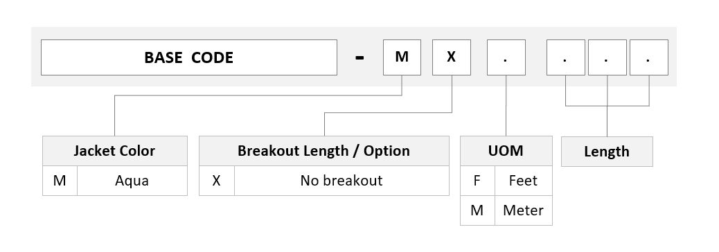Click the first Length digit box
Viewport: 719px width, 252px height.
565,57
